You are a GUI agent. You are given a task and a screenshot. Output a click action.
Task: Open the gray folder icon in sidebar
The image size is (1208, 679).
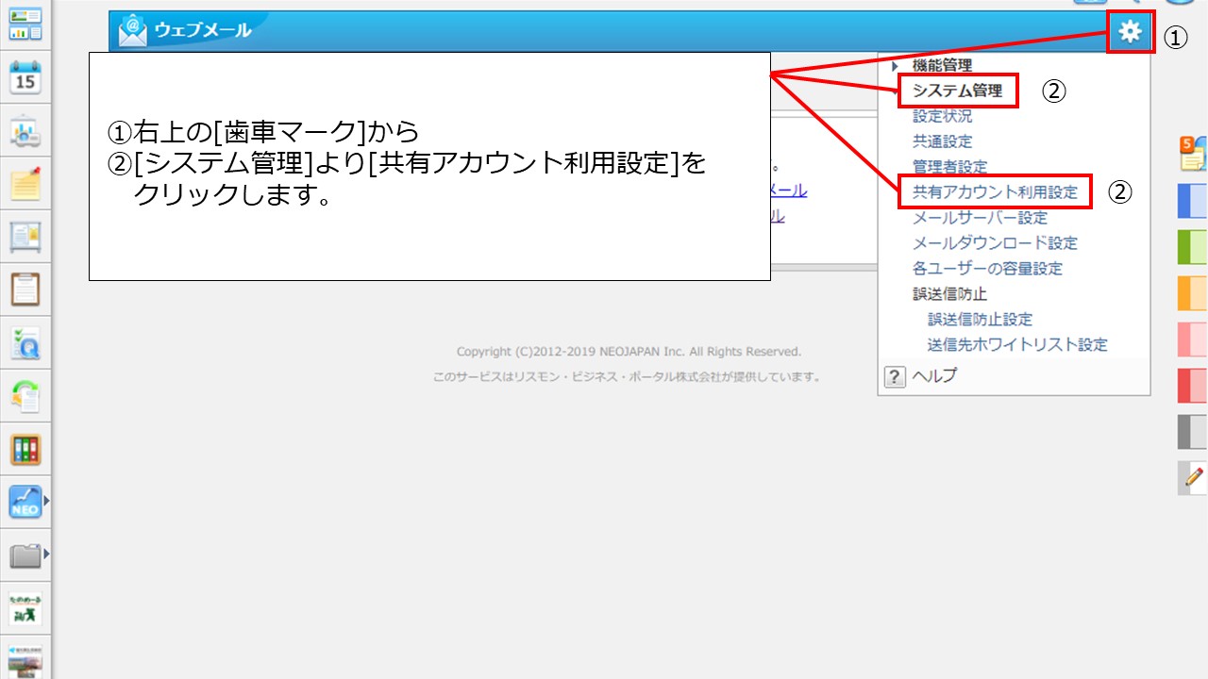[x=25, y=555]
